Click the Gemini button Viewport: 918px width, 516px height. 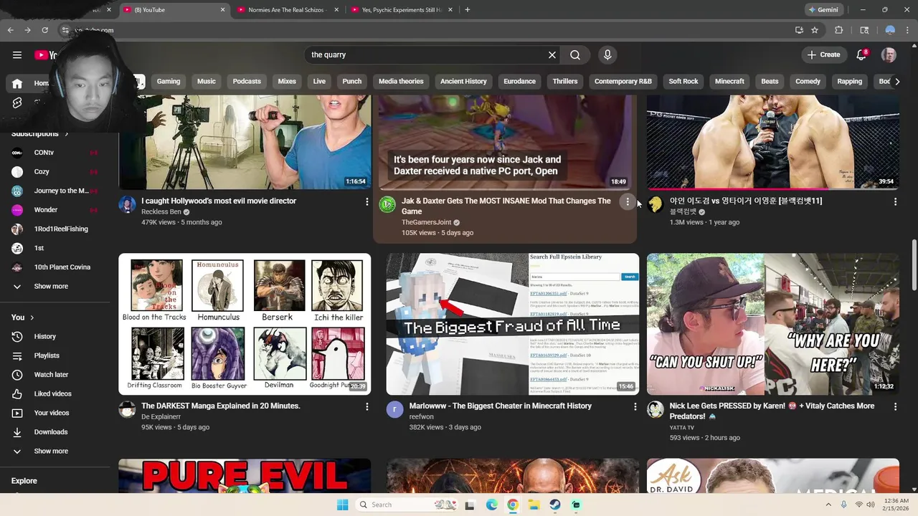click(x=823, y=10)
